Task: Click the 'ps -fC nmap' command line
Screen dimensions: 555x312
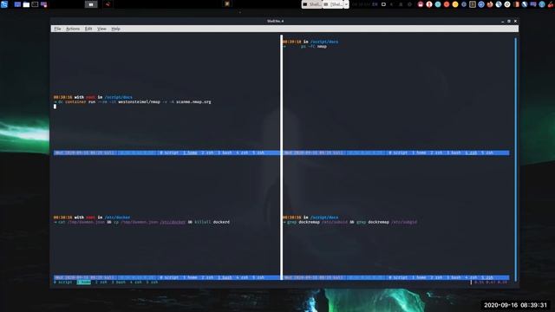Action: coord(314,46)
